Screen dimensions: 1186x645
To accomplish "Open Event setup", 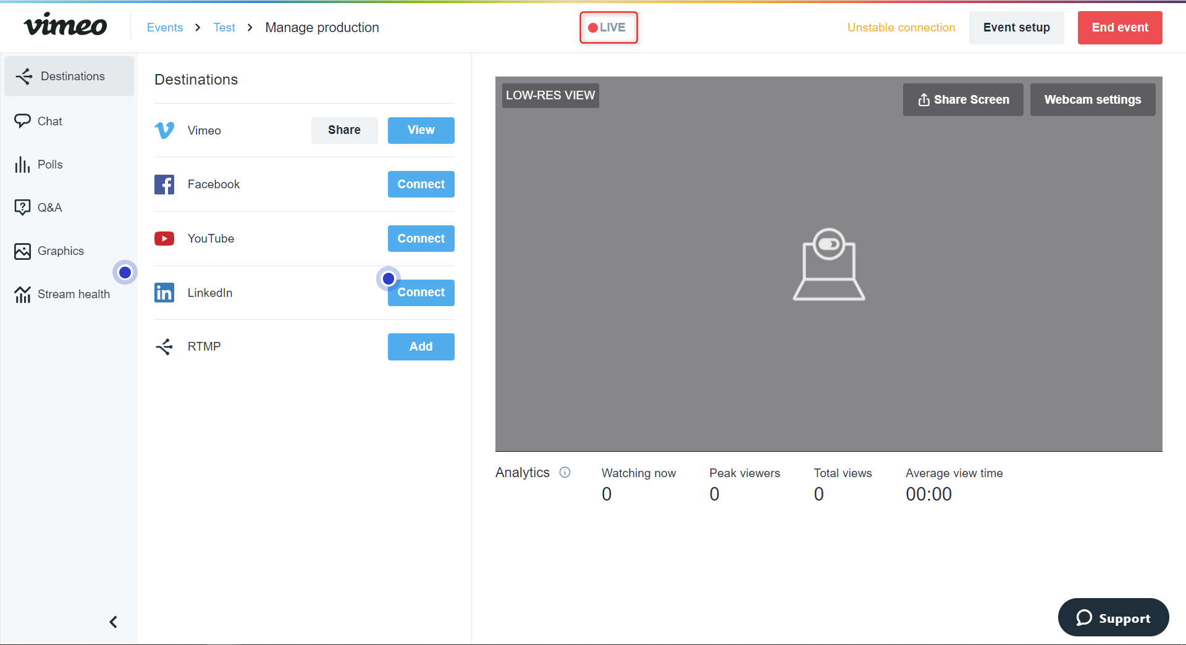I will pyautogui.click(x=1016, y=28).
